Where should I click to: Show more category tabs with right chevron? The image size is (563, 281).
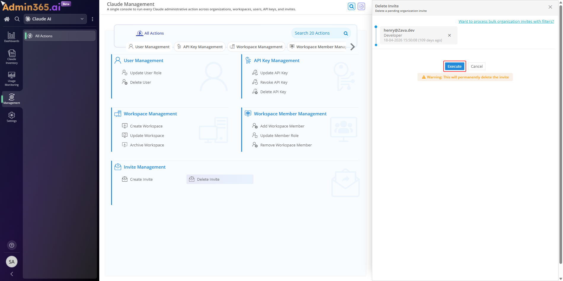[x=353, y=47]
